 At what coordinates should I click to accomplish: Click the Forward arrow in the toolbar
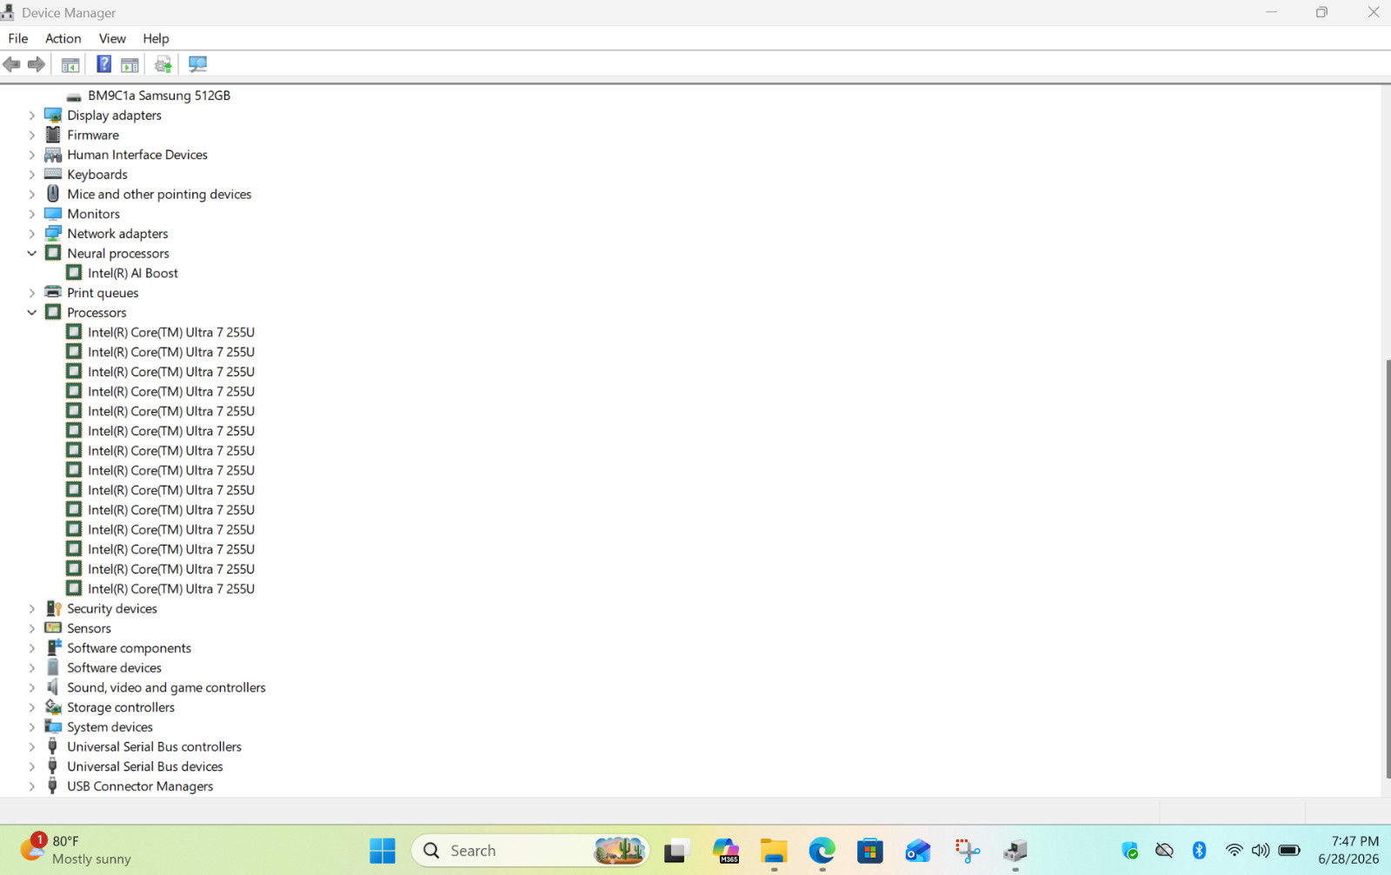(x=37, y=64)
